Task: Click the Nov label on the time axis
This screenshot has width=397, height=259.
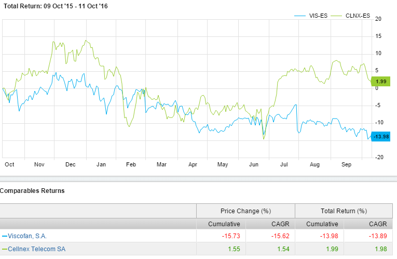Action: [x=39, y=164]
